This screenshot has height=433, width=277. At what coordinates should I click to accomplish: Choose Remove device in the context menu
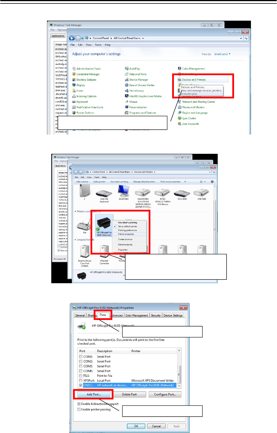click(130, 244)
